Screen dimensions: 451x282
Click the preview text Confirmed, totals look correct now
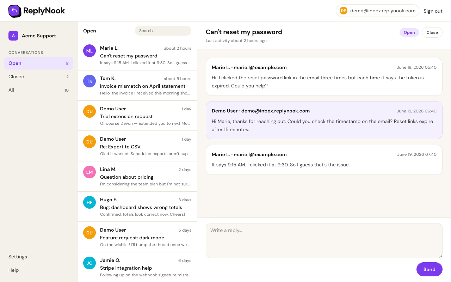142,214
